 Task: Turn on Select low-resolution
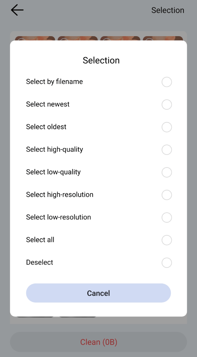(x=166, y=218)
